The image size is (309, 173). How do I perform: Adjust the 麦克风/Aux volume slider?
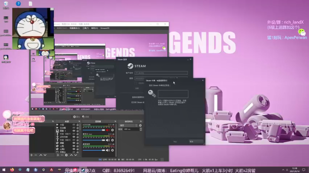tap(94, 140)
